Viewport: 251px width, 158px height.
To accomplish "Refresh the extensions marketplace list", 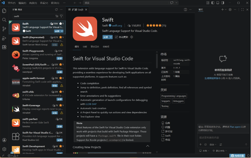I will [56, 10].
